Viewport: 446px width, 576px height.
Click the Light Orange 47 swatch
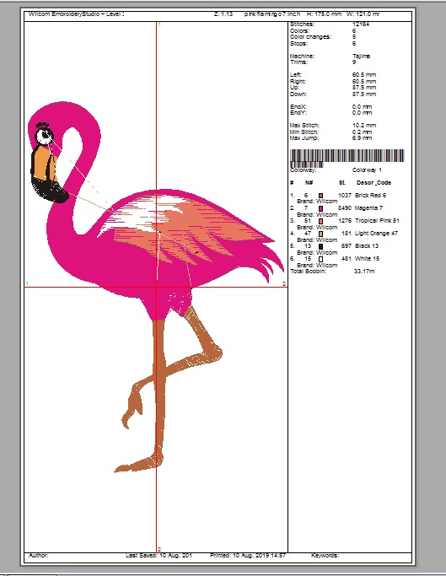tap(320, 234)
